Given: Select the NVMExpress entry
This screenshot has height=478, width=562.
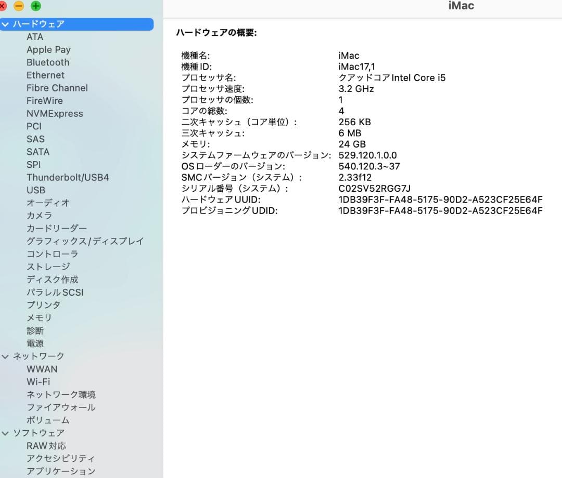Looking at the screenshot, I should point(55,113).
